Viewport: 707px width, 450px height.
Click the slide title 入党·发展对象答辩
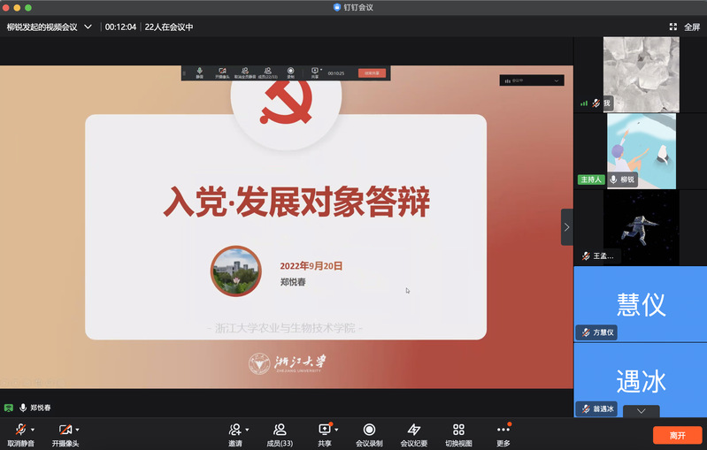click(296, 201)
